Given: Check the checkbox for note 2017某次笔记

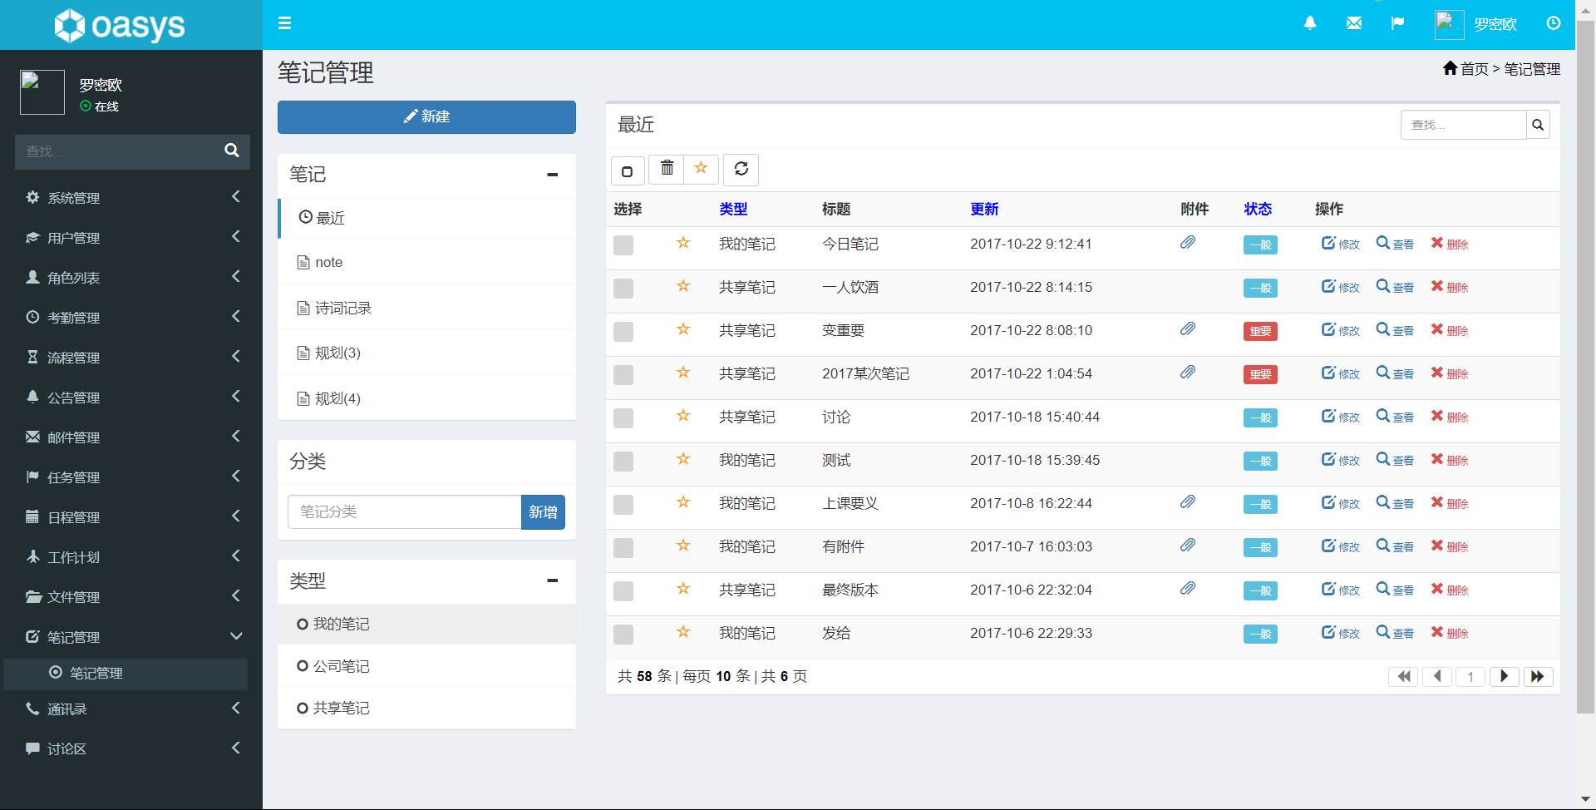Looking at the screenshot, I should (623, 374).
